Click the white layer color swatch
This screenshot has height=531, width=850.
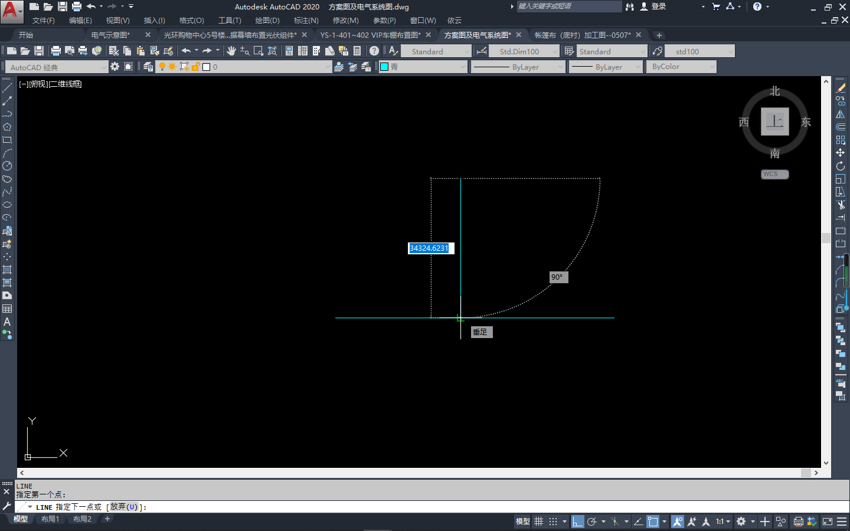207,67
